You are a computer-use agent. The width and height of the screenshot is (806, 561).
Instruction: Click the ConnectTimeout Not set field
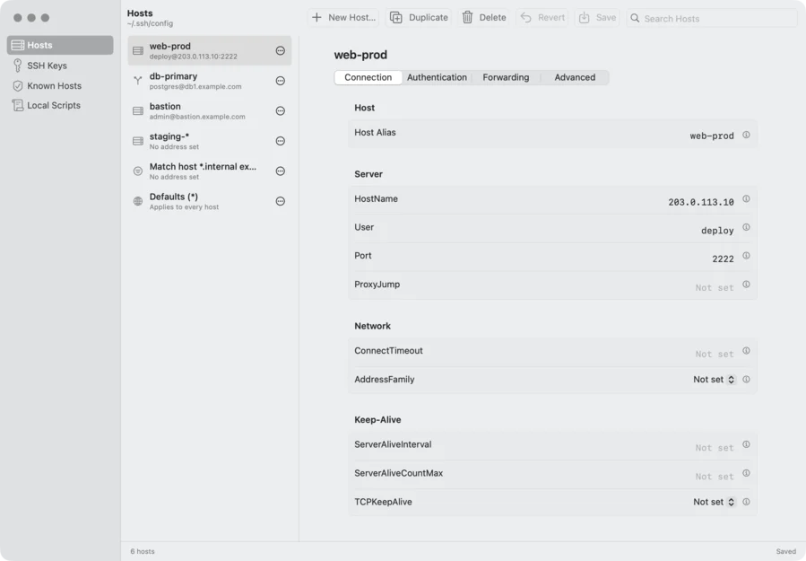pyautogui.click(x=714, y=354)
